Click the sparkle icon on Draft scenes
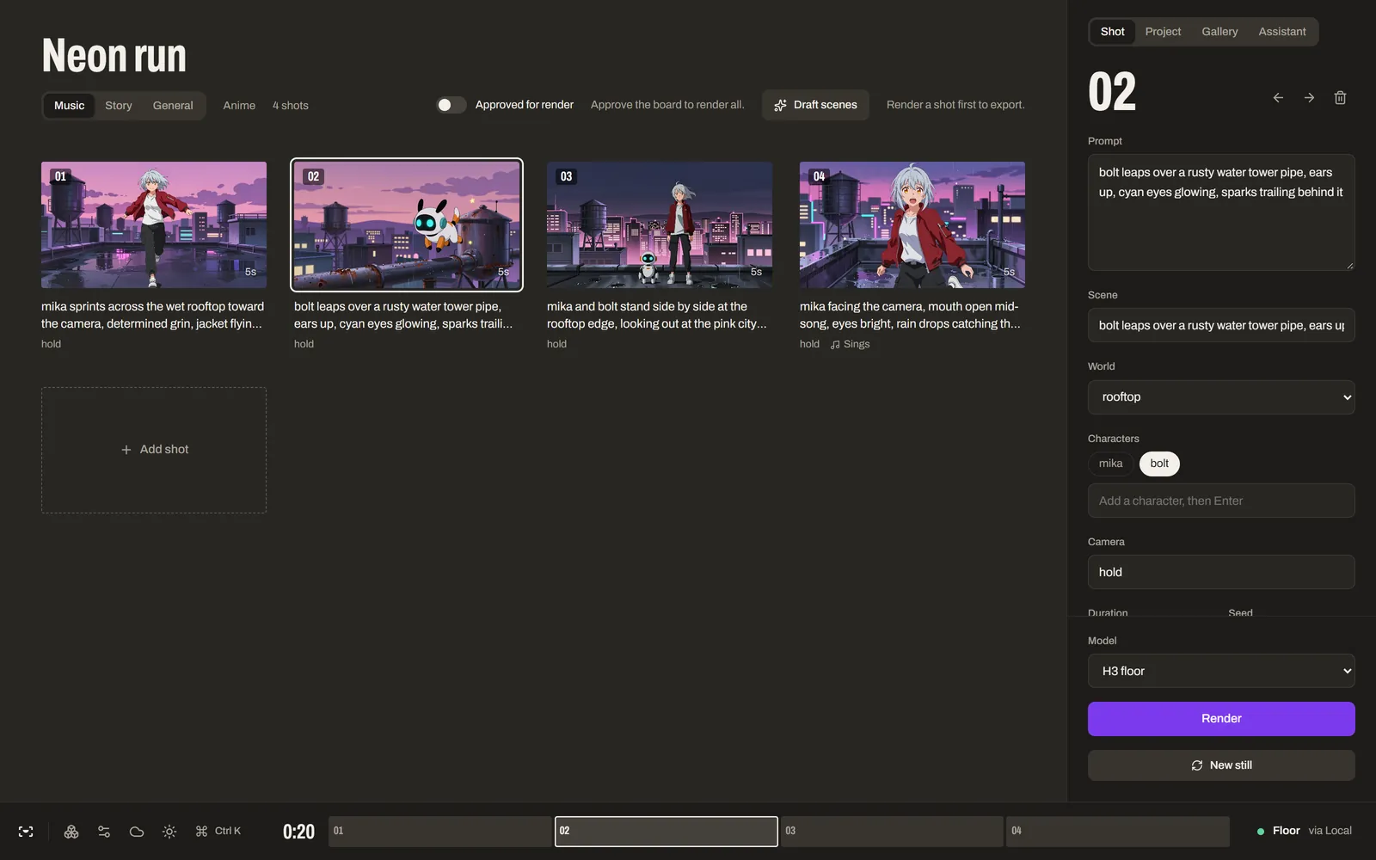 780,106
